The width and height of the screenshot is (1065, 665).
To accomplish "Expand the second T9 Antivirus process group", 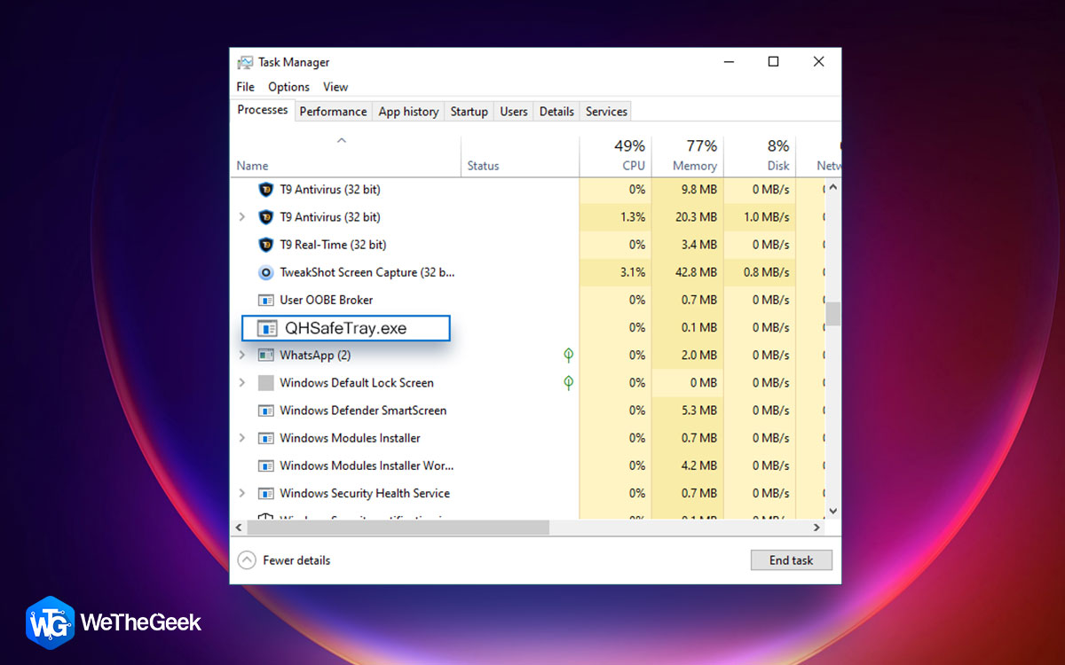I will [x=242, y=217].
